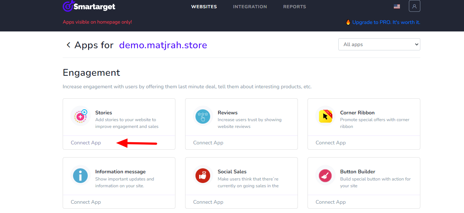Open the user account profile icon

click(x=415, y=6)
